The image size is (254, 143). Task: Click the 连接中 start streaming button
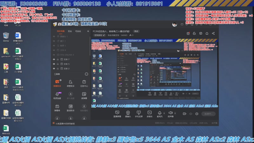pos(208,114)
